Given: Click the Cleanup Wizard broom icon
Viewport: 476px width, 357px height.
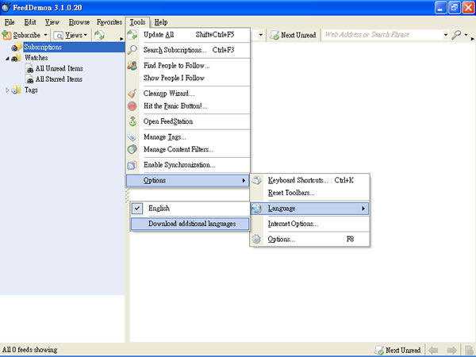Looking at the screenshot, I should pos(132,93).
